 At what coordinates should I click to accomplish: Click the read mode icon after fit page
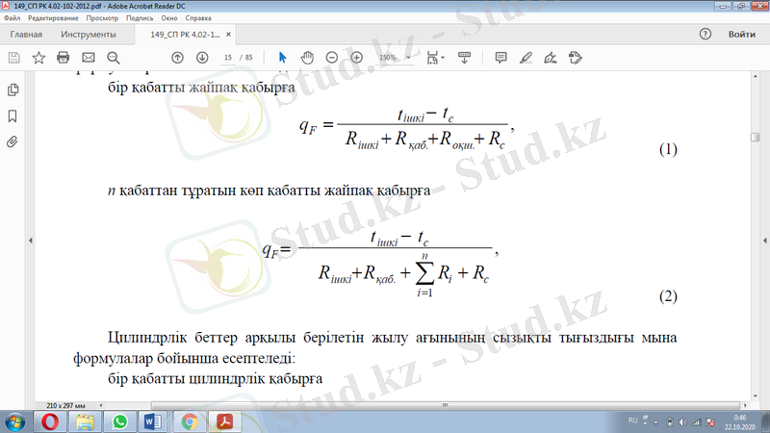[x=464, y=58]
